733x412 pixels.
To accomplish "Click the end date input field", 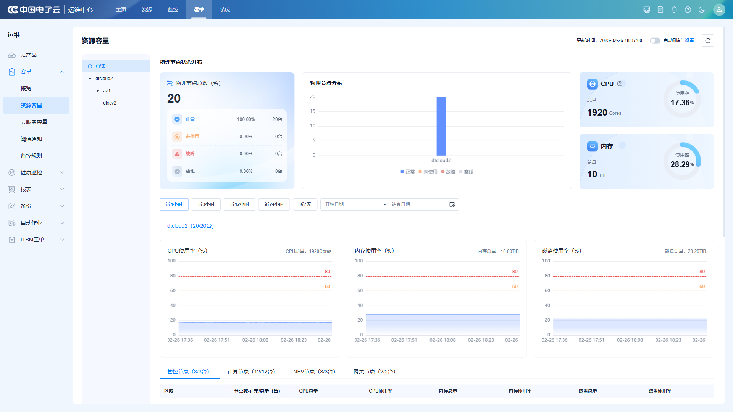I will (418, 204).
